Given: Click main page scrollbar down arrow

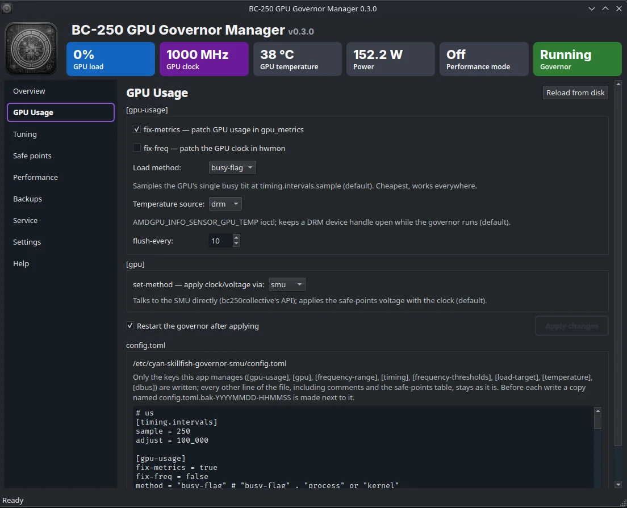Looking at the screenshot, I should point(618,484).
